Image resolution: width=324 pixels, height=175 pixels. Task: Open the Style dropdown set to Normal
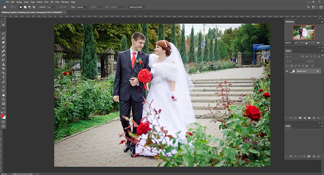pos(83,7)
